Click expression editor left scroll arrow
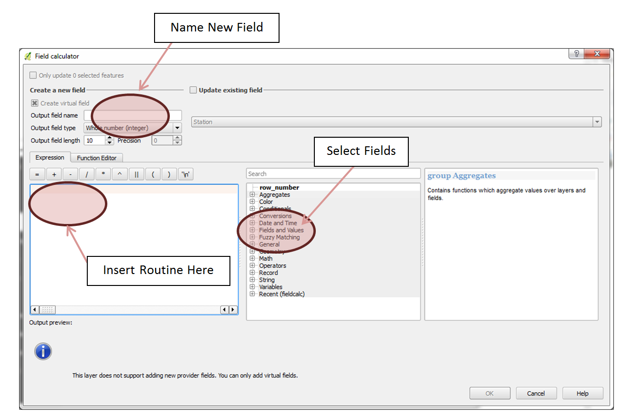633x417 pixels. tap(35, 310)
